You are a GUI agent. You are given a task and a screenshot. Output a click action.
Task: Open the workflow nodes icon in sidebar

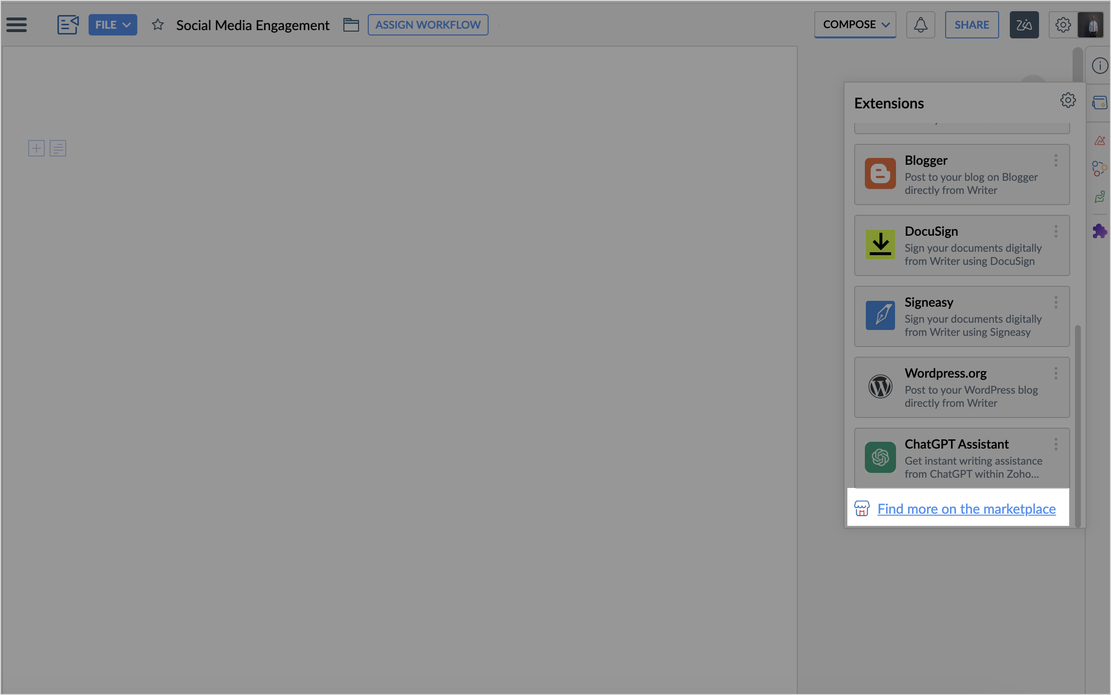tap(1099, 169)
